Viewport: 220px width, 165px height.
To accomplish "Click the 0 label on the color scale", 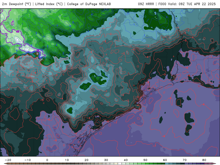I will click(x=47, y=160).
